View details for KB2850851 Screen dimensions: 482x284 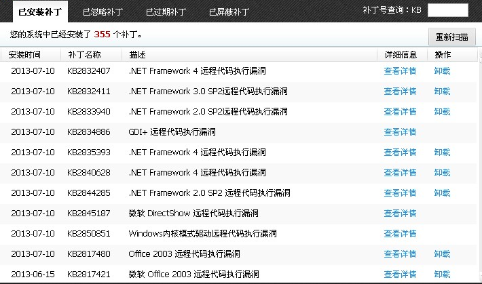400,234
